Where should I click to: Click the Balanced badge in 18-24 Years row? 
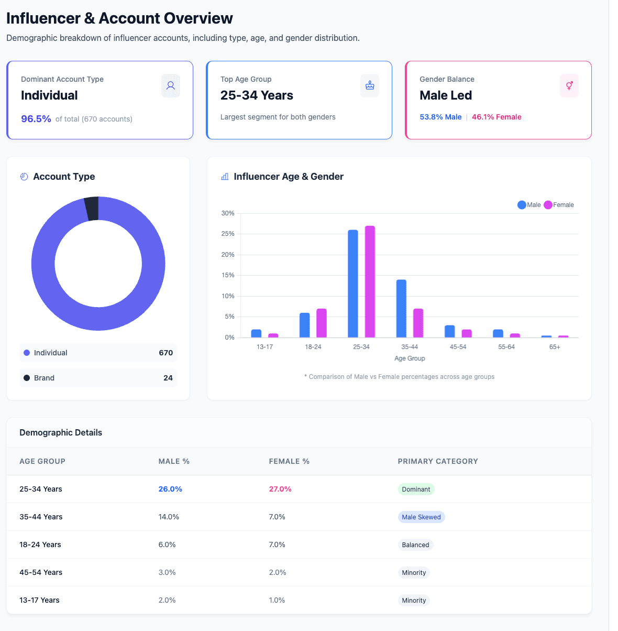click(415, 545)
